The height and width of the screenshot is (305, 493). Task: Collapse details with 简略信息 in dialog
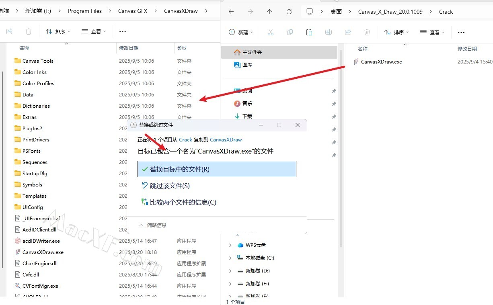click(x=152, y=225)
